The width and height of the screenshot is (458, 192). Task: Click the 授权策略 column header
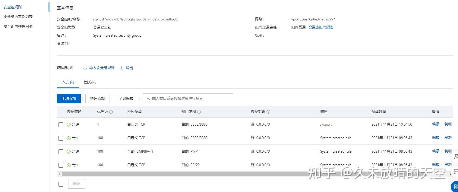(x=74, y=112)
